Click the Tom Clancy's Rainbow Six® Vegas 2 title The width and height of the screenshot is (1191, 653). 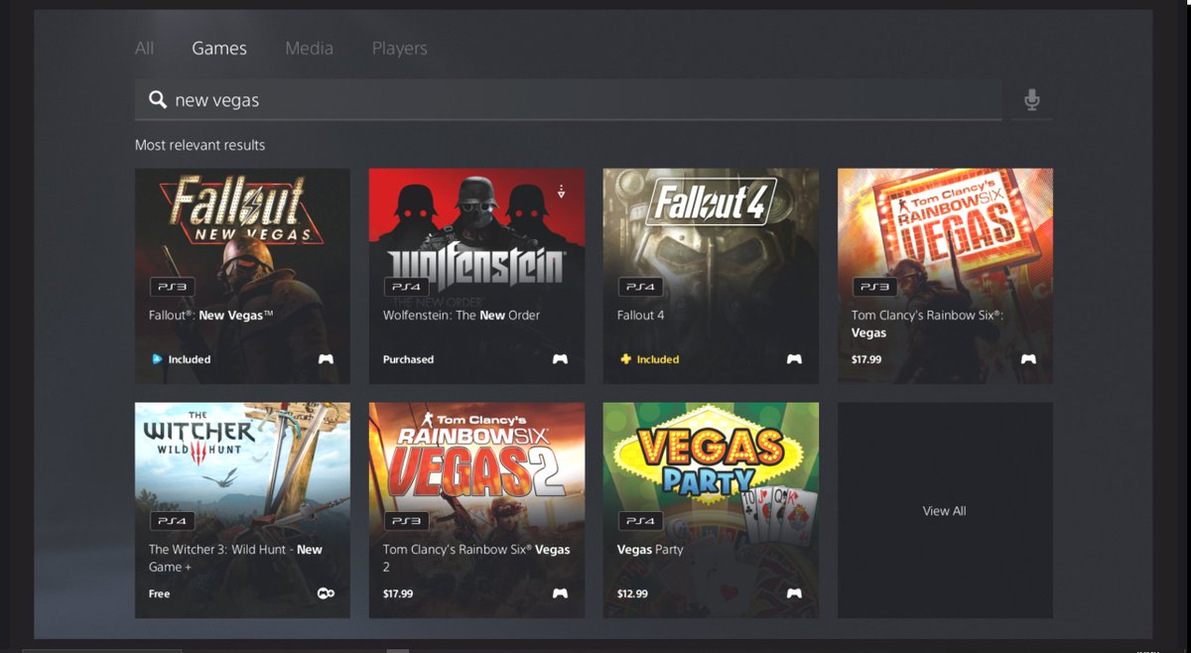click(x=476, y=558)
